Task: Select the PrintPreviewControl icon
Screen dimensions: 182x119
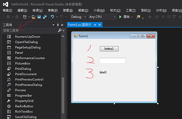Action: tap(9, 79)
